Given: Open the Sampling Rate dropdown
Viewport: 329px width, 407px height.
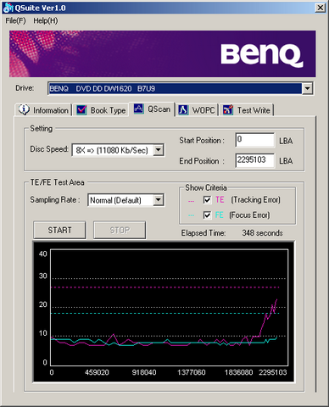Looking at the screenshot, I should click(159, 200).
